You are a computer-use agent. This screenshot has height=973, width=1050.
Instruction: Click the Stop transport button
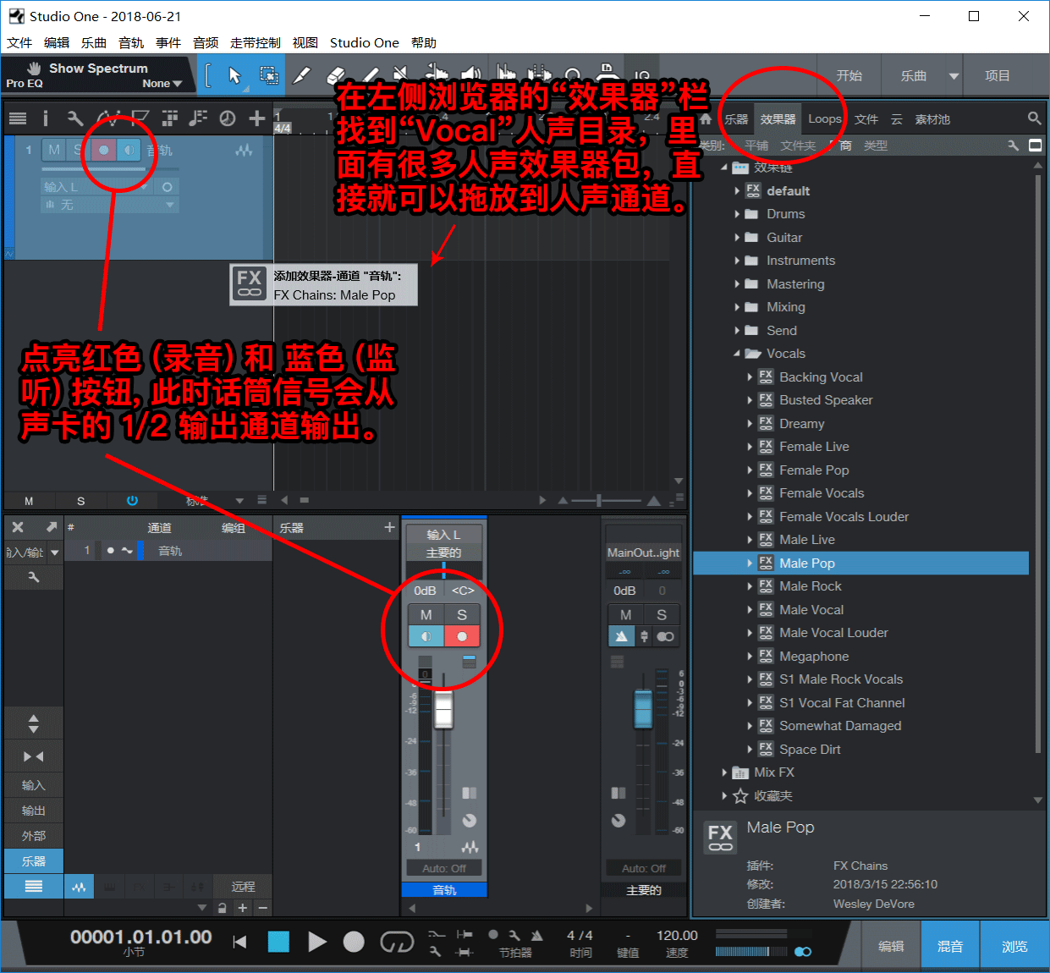[x=278, y=942]
